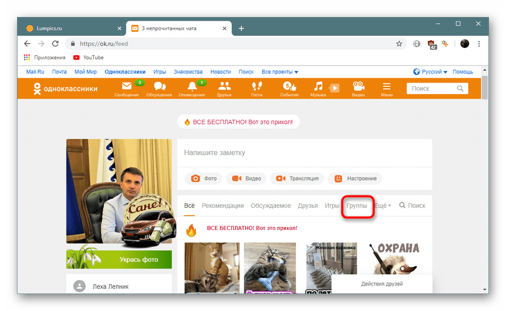Click the browser forward arrow
This screenshot has height=311, width=506.
(x=42, y=44)
